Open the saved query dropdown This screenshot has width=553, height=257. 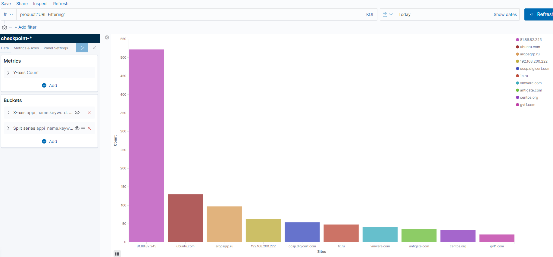coord(8,14)
